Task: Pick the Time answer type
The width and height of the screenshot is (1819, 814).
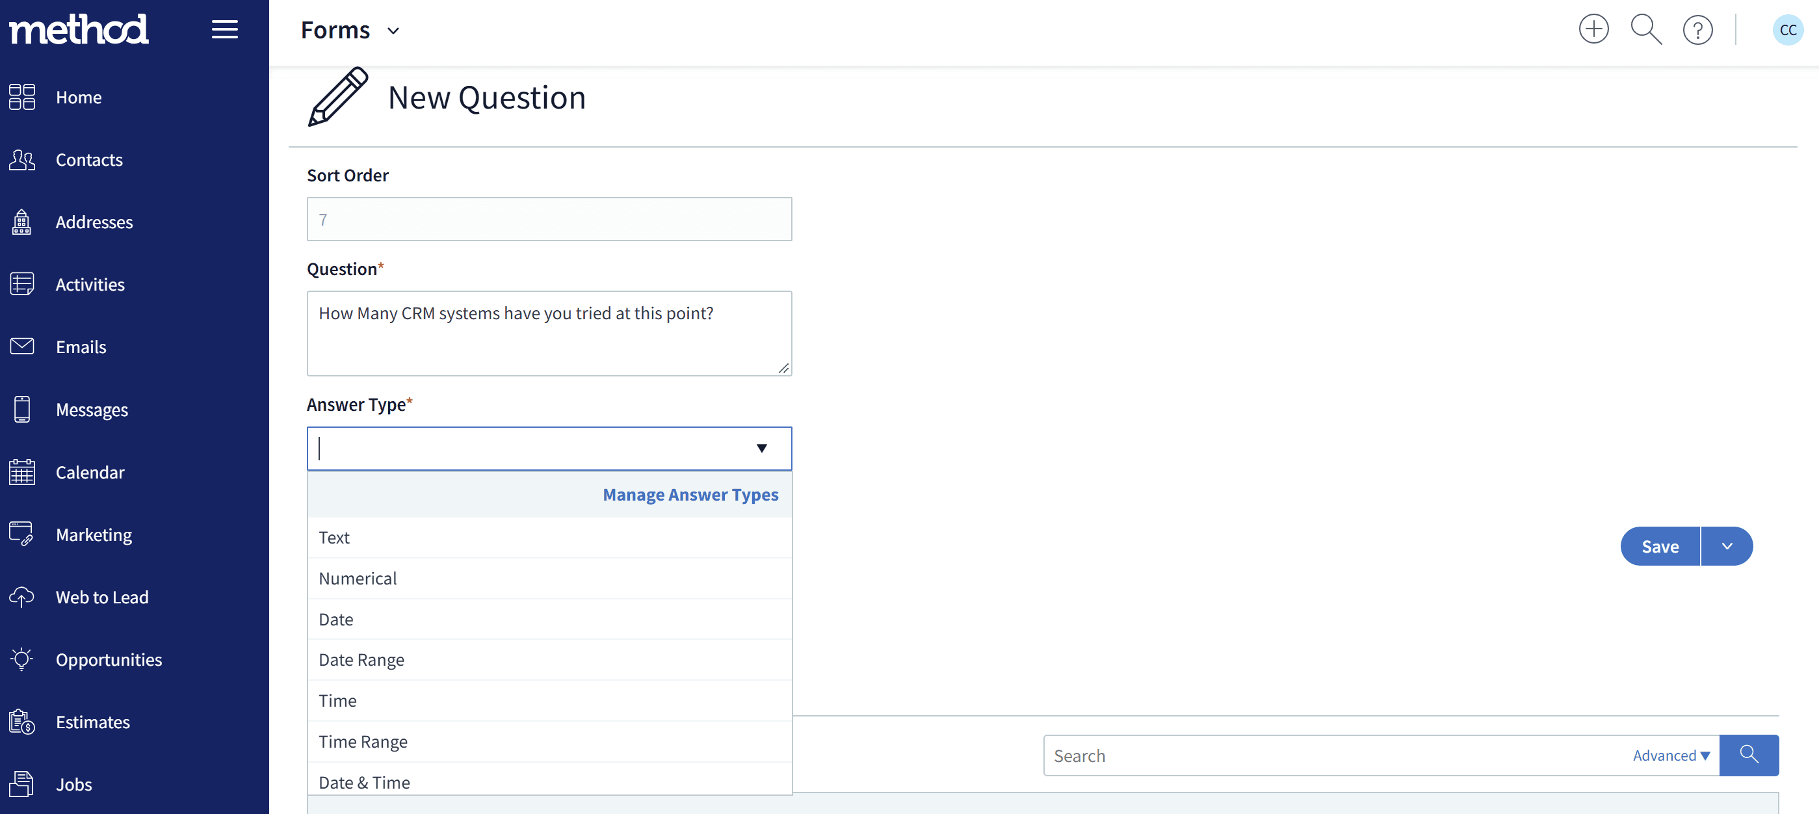Action: click(549, 700)
